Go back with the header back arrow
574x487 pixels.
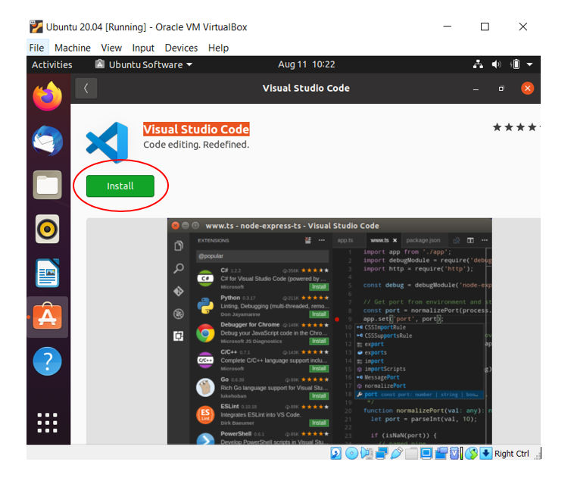[x=86, y=89]
